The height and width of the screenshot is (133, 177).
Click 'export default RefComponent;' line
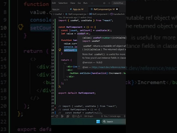[77, 93]
